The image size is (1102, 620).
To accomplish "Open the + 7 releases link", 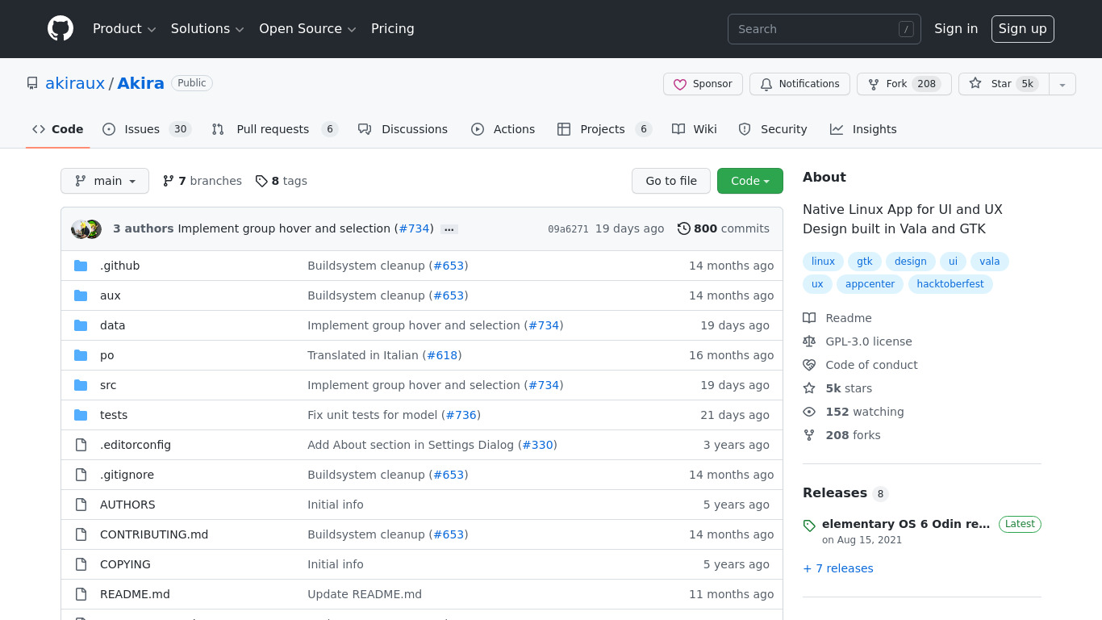I will pyautogui.click(x=838, y=568).
